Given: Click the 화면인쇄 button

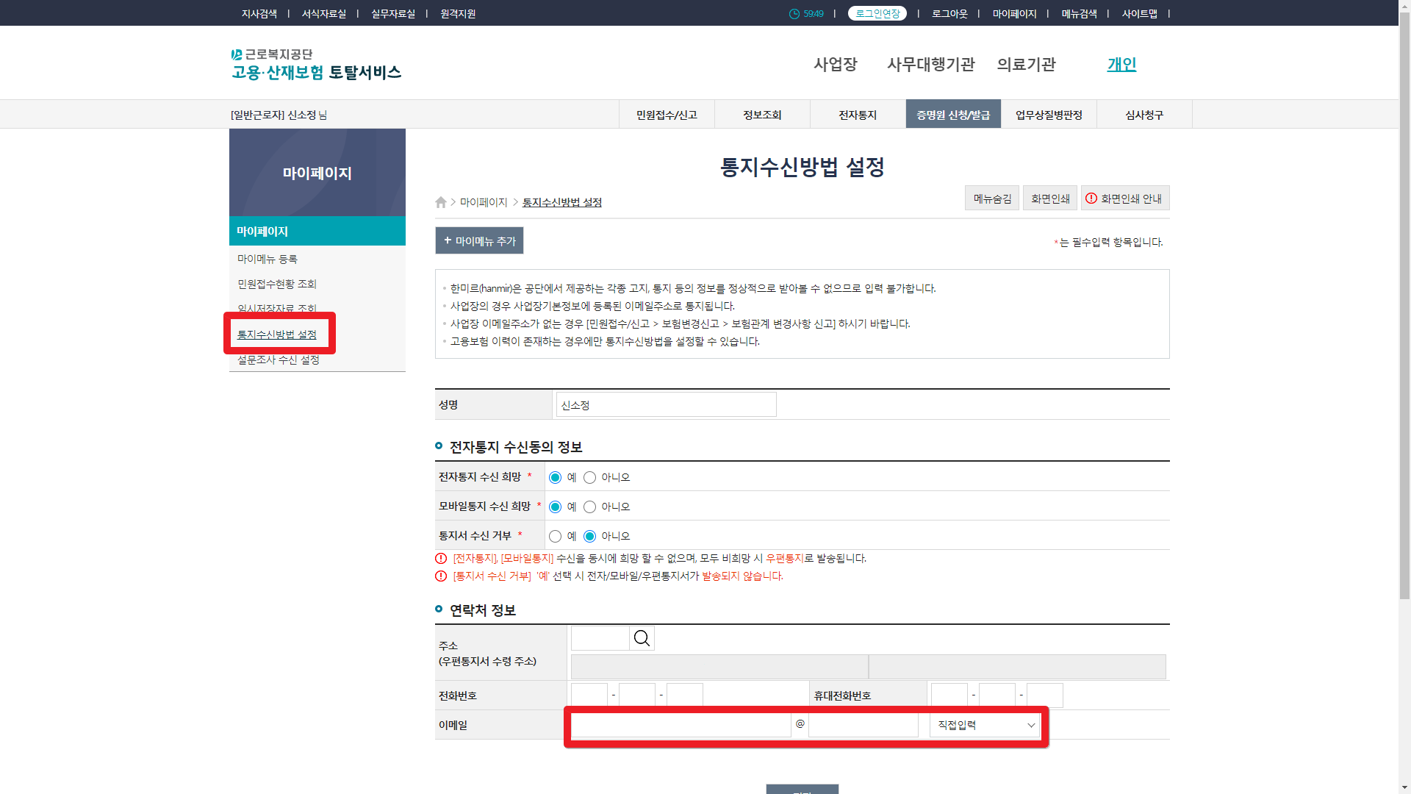Looking at the screenshot, I should [x=1049, y=198].
